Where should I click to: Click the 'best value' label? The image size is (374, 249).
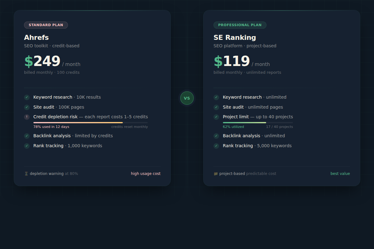point(340,174)
